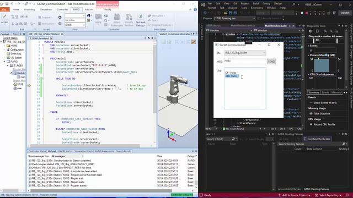
Task: Close the T_ROB1/Module1 editor tab
Action: point(51,38)
